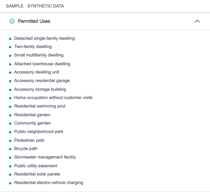
Task: Click Residential solar panels
Action: 37,174
